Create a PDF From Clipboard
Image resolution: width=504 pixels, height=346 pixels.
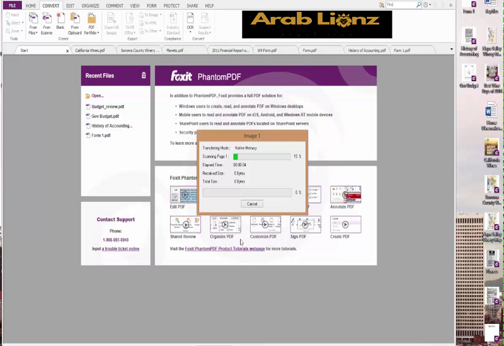tap(74, 24)
